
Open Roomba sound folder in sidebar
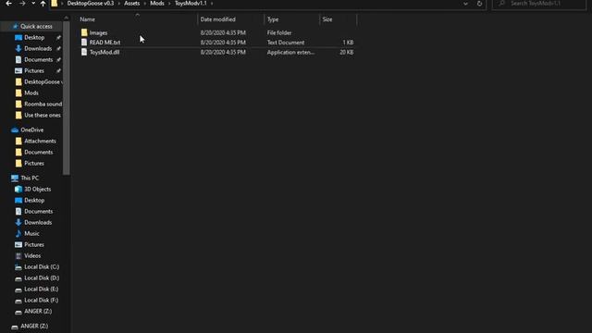tap(43, 104)
